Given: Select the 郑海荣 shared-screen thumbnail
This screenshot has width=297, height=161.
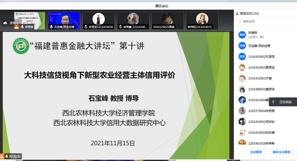Looking at the screenshot, I should point(30,21).
